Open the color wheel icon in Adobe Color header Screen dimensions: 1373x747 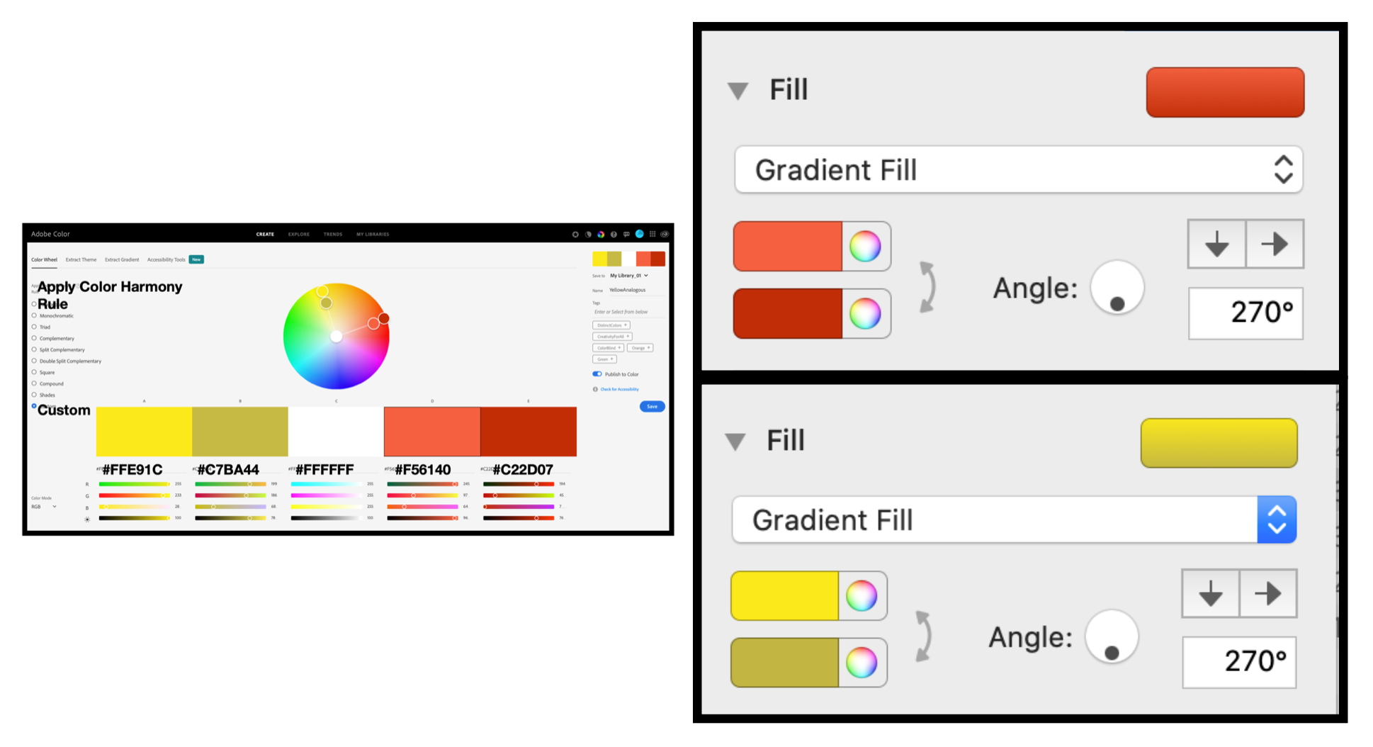[x=601, y=235]
